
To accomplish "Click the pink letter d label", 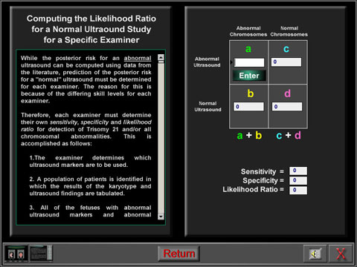I will 287,93.
